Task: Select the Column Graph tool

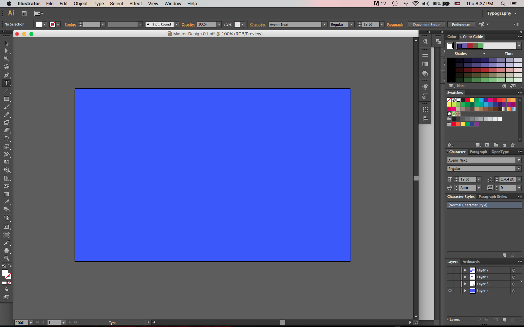Action: 6,226
